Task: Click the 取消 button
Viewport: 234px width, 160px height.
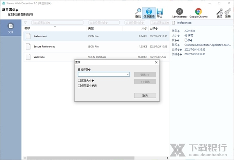Action: (145, 95)
